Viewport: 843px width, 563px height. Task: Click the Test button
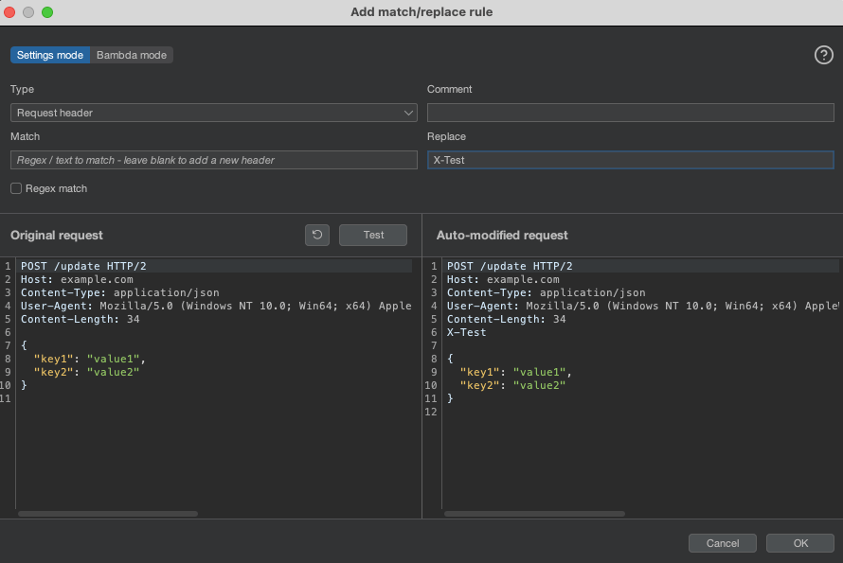[373, 235]
